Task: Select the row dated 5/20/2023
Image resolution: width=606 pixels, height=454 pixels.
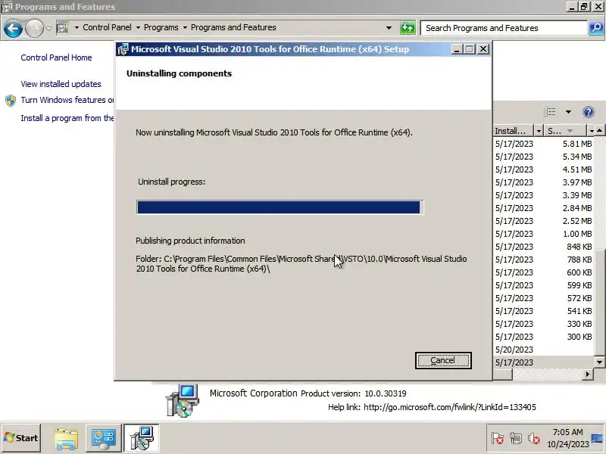Action: click(543, 350)
